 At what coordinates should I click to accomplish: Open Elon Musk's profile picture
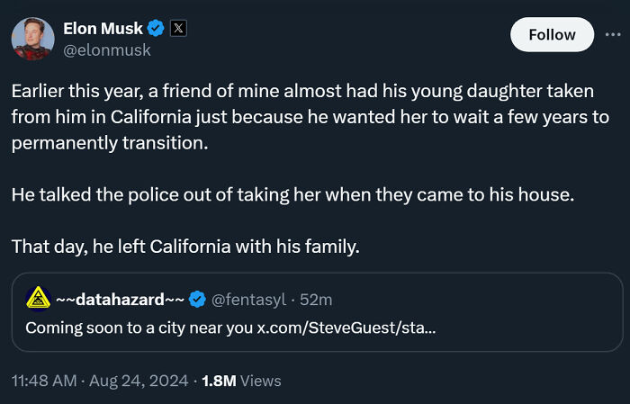point(31,38)
